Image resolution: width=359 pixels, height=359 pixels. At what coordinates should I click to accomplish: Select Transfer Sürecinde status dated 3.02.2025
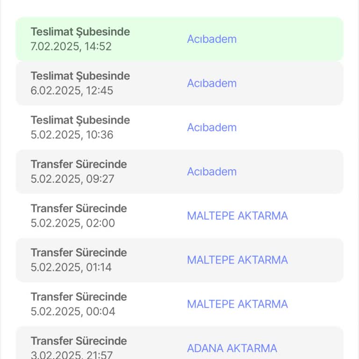click(x=79, y=341)
